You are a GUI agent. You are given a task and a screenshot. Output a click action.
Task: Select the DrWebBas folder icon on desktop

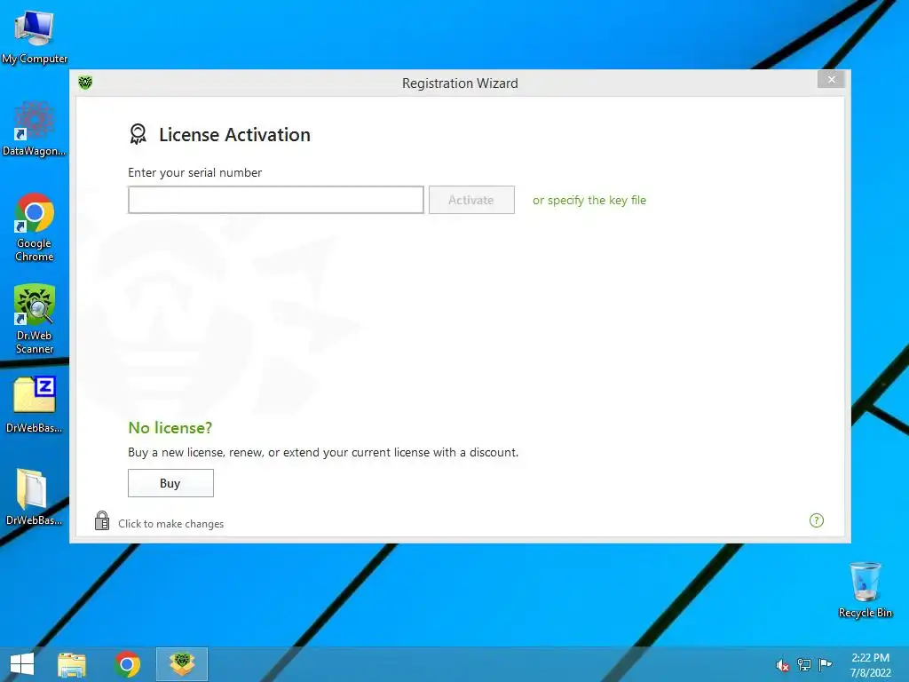[35, 497]
